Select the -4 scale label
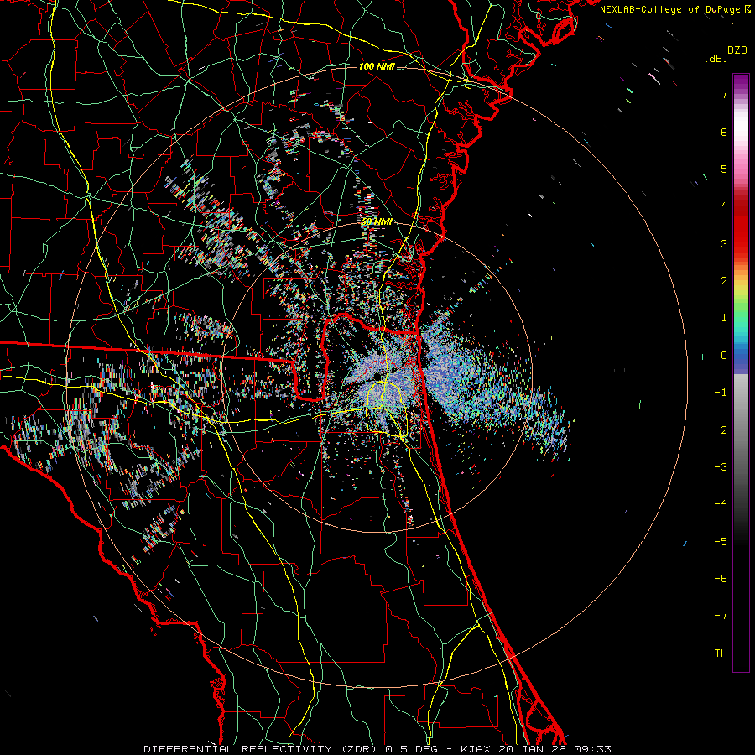 pos(721,504)
